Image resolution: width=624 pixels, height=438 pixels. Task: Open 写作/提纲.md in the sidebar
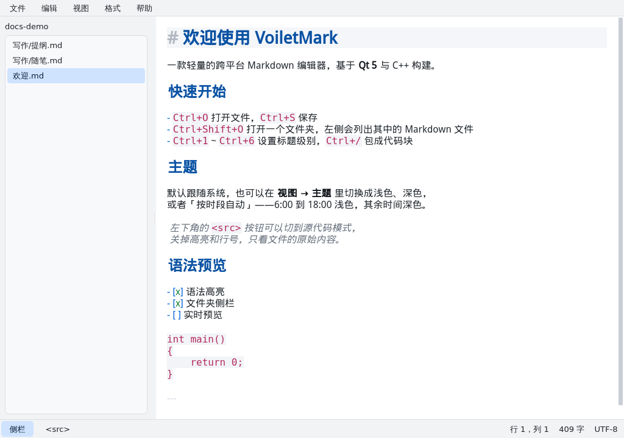76,45
